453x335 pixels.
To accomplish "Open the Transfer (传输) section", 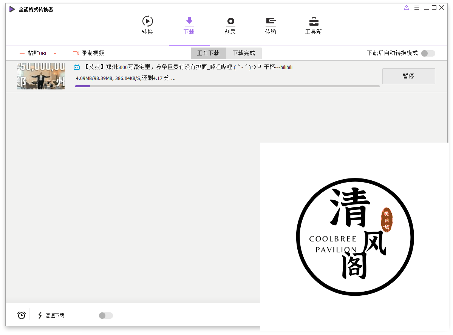I will coord(271,26).
